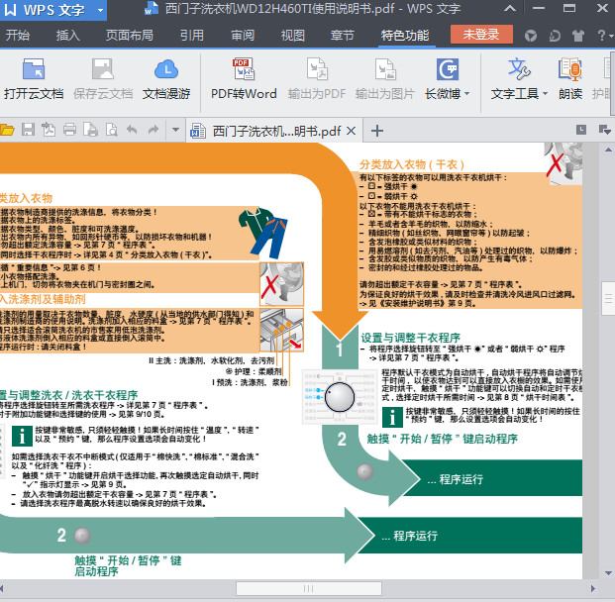Click the vertical scrollbar down arrow
Image resolution: width=615 pixels, height=602 pixels.
608,573
